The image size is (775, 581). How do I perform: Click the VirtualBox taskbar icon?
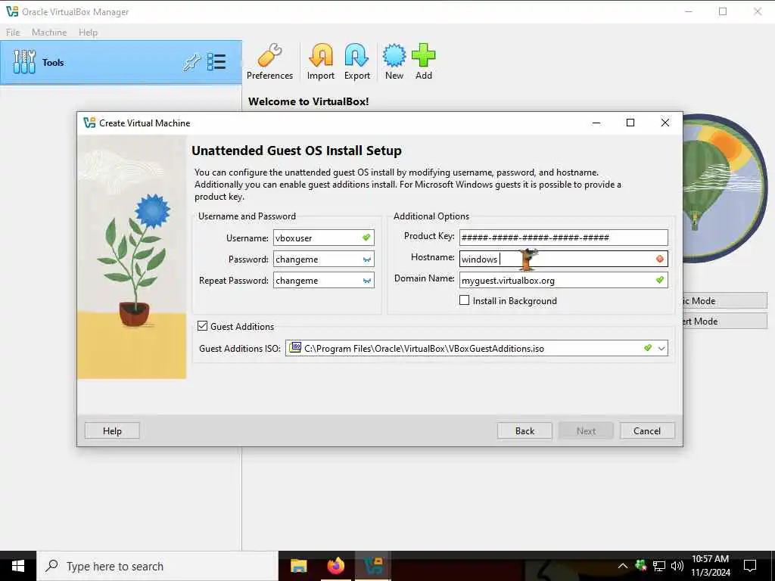(372, 566)
